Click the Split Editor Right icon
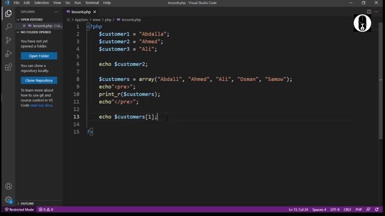The height and width of the screenshot is (216, 385). (x=369, y=11)
